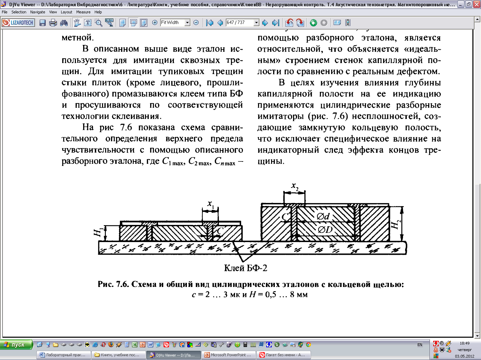
Task: Go to the last page
Action: coord(276,23)
